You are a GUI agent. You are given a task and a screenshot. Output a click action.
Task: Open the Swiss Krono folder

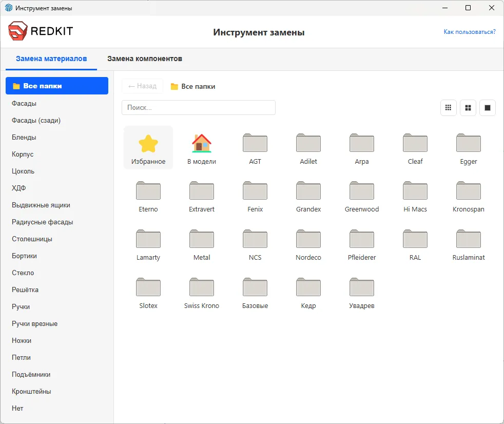[202, 292]
